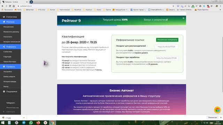Open Моя реклама in the sidebar
223x125 pixels.
(8, 27)
